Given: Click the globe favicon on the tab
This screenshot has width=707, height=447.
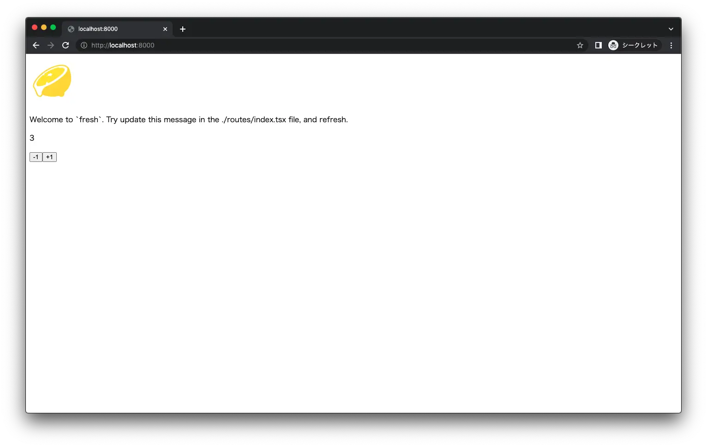Looking at the screenshot, I should point(71,29).
